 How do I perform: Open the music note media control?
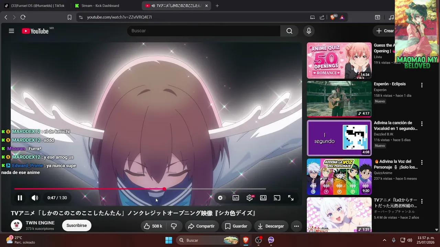click(391, 17)
